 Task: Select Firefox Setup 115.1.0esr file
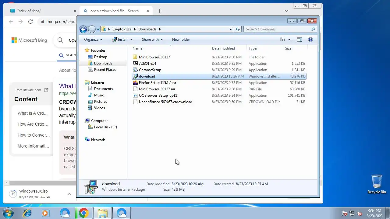(219, 83)
